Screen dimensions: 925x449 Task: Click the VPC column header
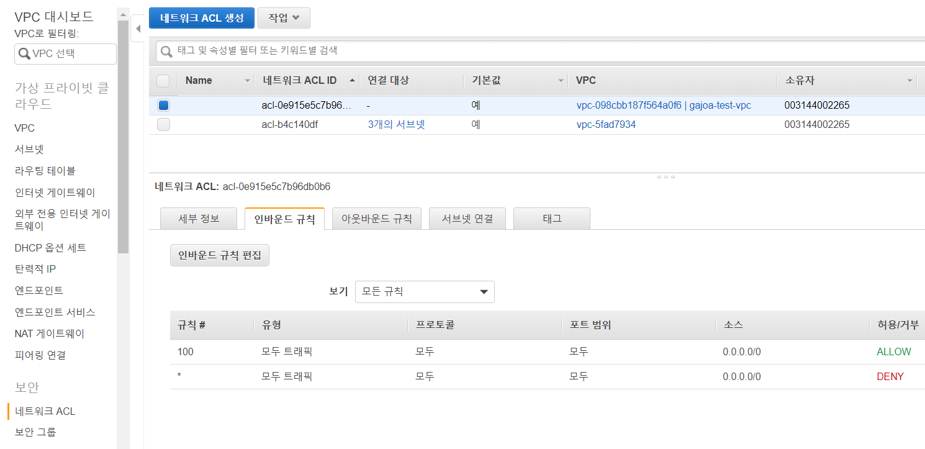coord(586,81)
